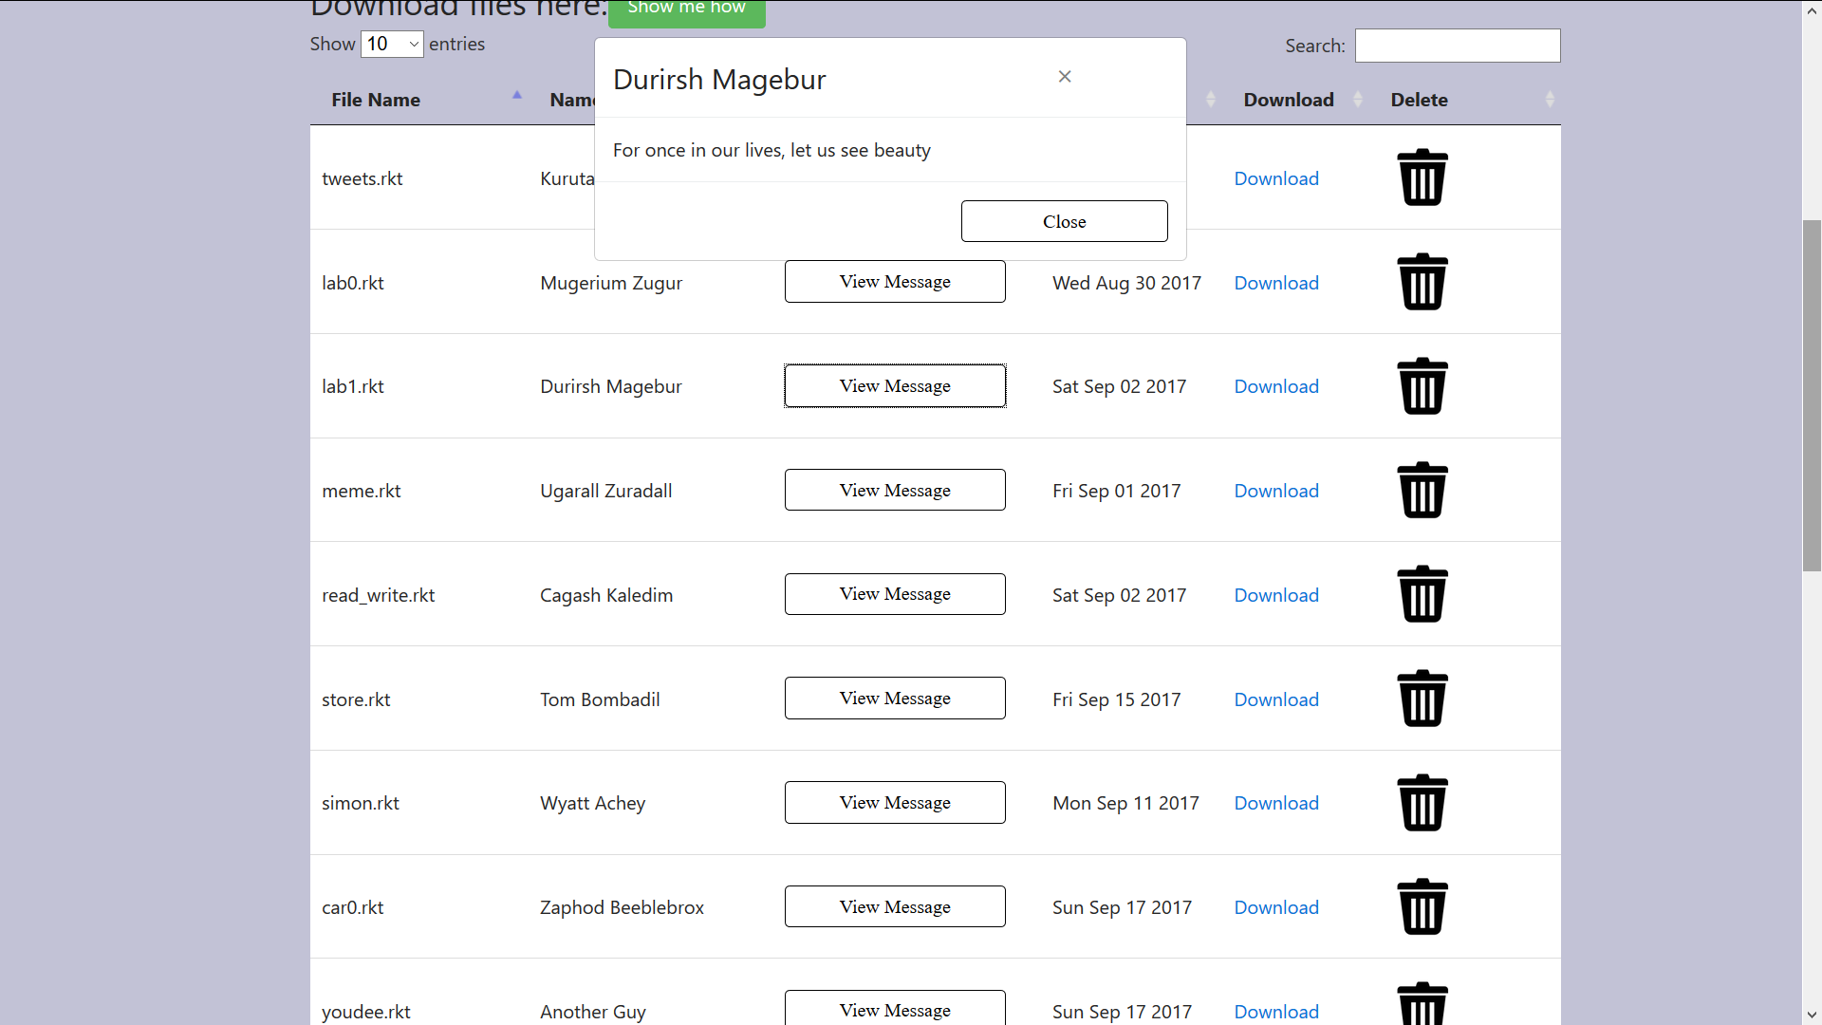
Task: Download the simon.rkt file
Action: pyautogui.click(x=1275, y=804)
